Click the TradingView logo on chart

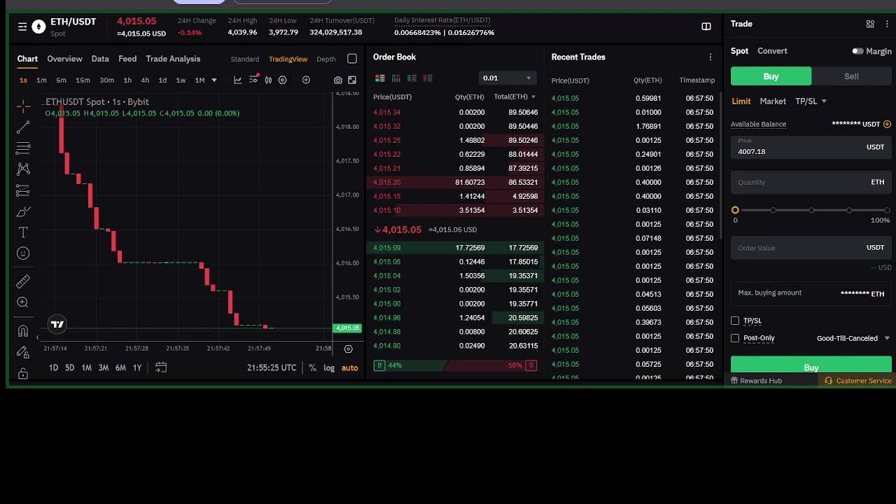(x=57, y=324)
